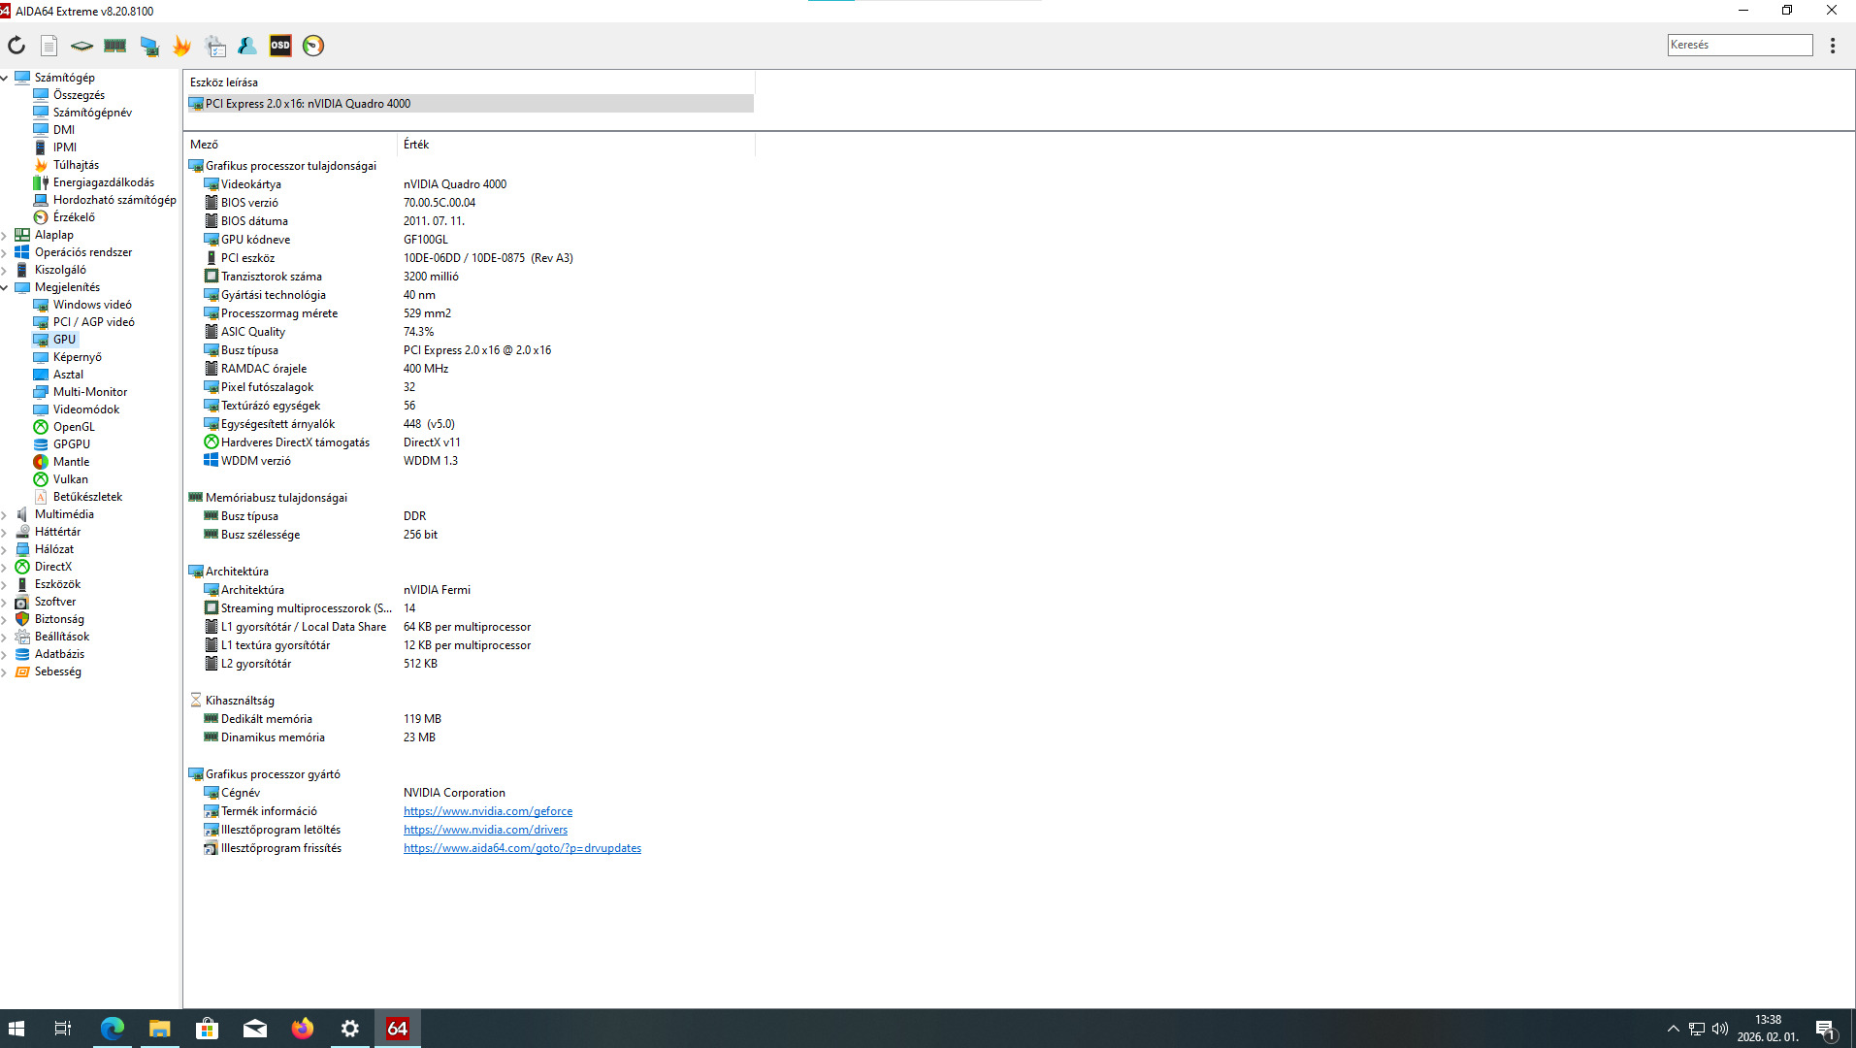Launch the system stability test flame icon
1856x1048 pixels.
pyautogui.click(x=181, y=46)
